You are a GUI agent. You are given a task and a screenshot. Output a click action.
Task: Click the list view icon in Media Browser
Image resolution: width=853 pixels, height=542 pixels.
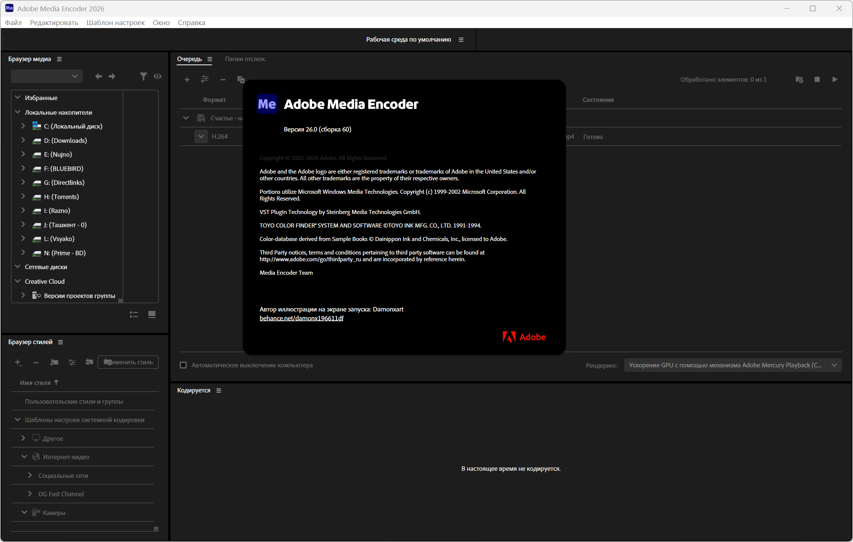134,314
